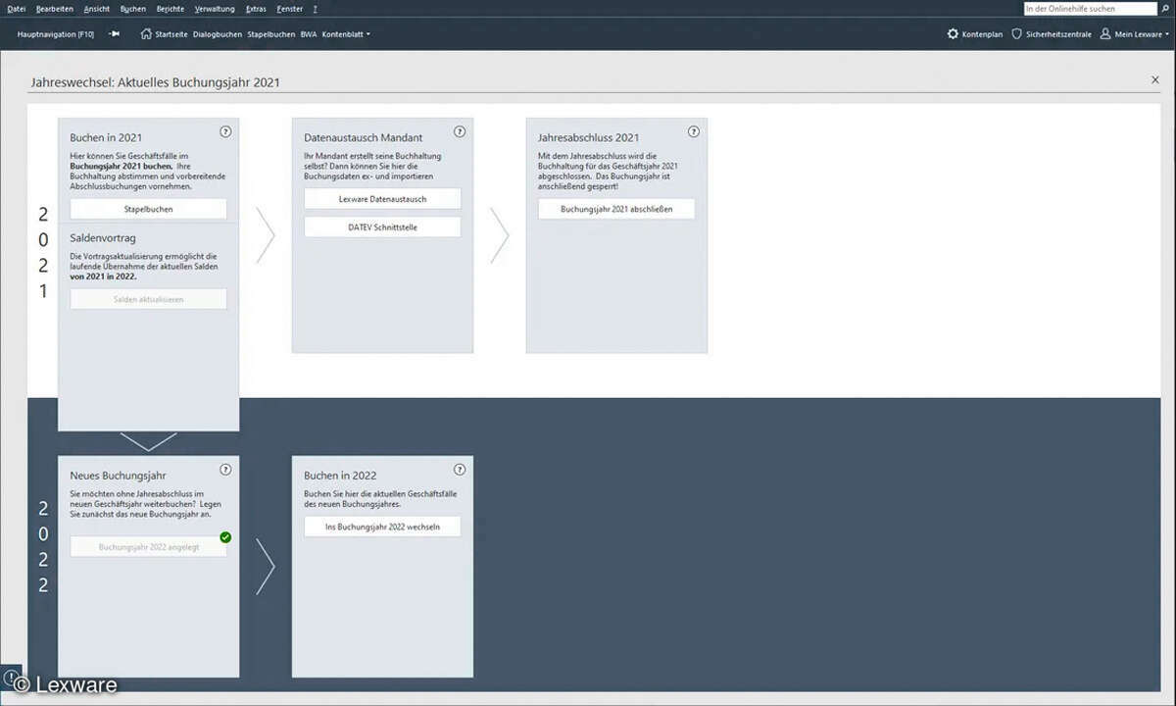Click Hauptnavigation [F10] in the toolbar
This screenshot has width=1176, height=706.
point(56,34)
